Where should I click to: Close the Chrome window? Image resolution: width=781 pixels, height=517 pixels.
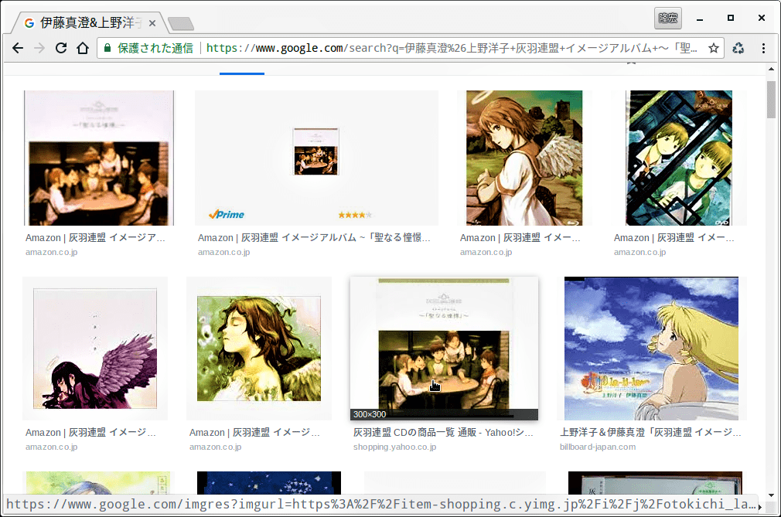click(762, 18)
